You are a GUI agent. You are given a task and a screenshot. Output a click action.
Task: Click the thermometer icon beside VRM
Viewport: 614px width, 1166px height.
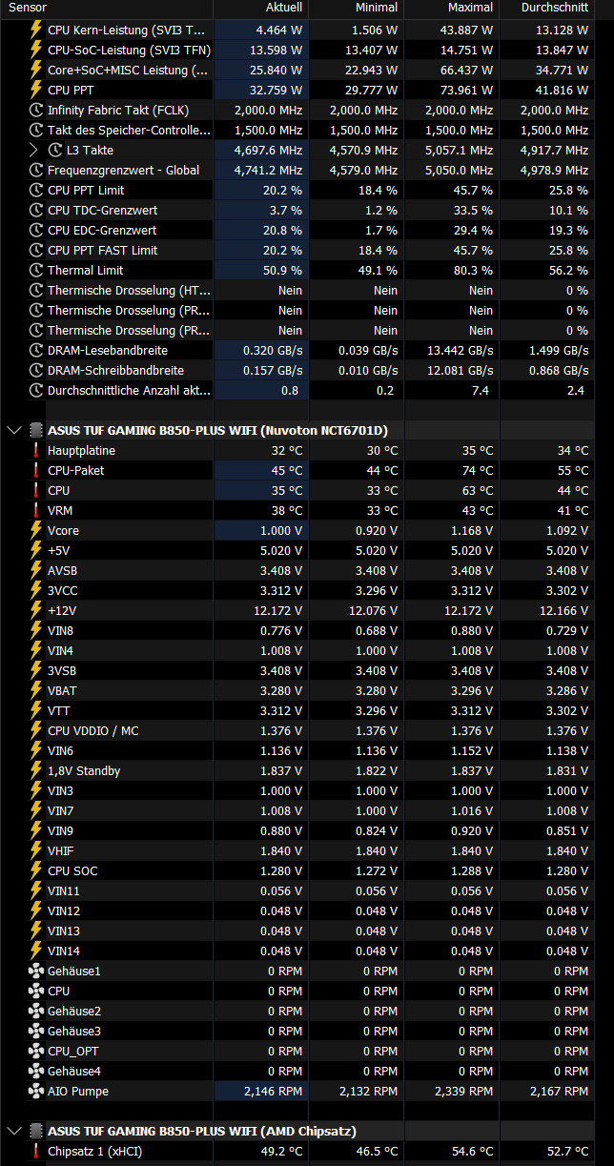[36, 510]
